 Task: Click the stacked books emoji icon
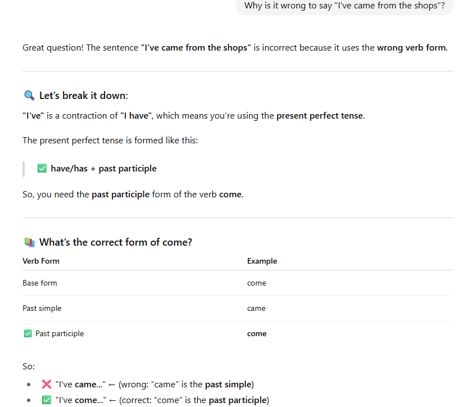click(x=29, y=242)
